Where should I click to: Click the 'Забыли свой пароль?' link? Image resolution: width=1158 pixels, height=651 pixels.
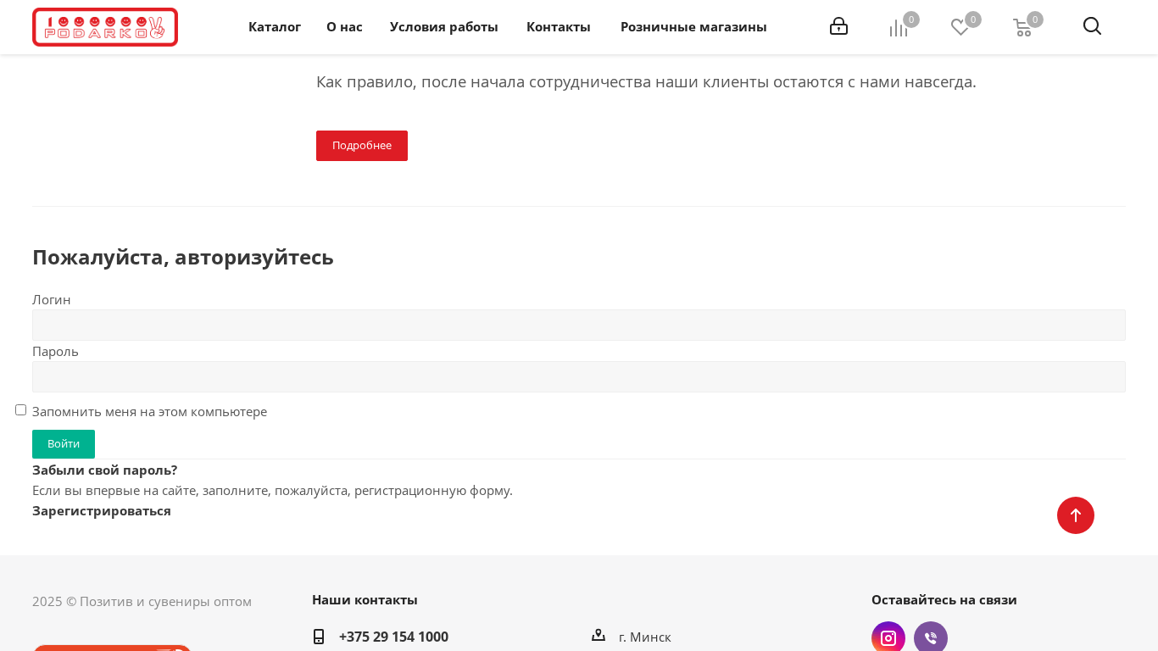click(105, 470)
